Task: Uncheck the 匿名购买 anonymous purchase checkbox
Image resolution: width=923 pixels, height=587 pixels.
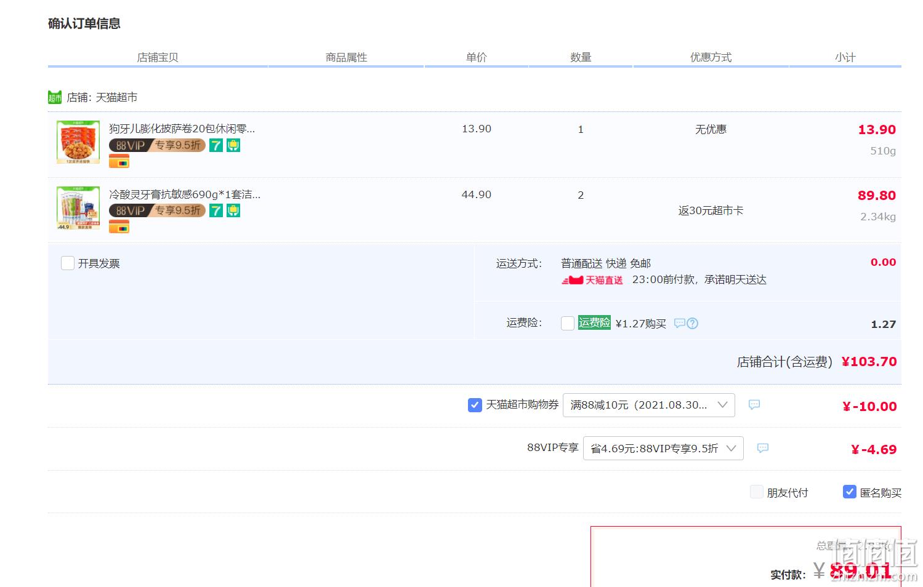Action: coord(850,492)
